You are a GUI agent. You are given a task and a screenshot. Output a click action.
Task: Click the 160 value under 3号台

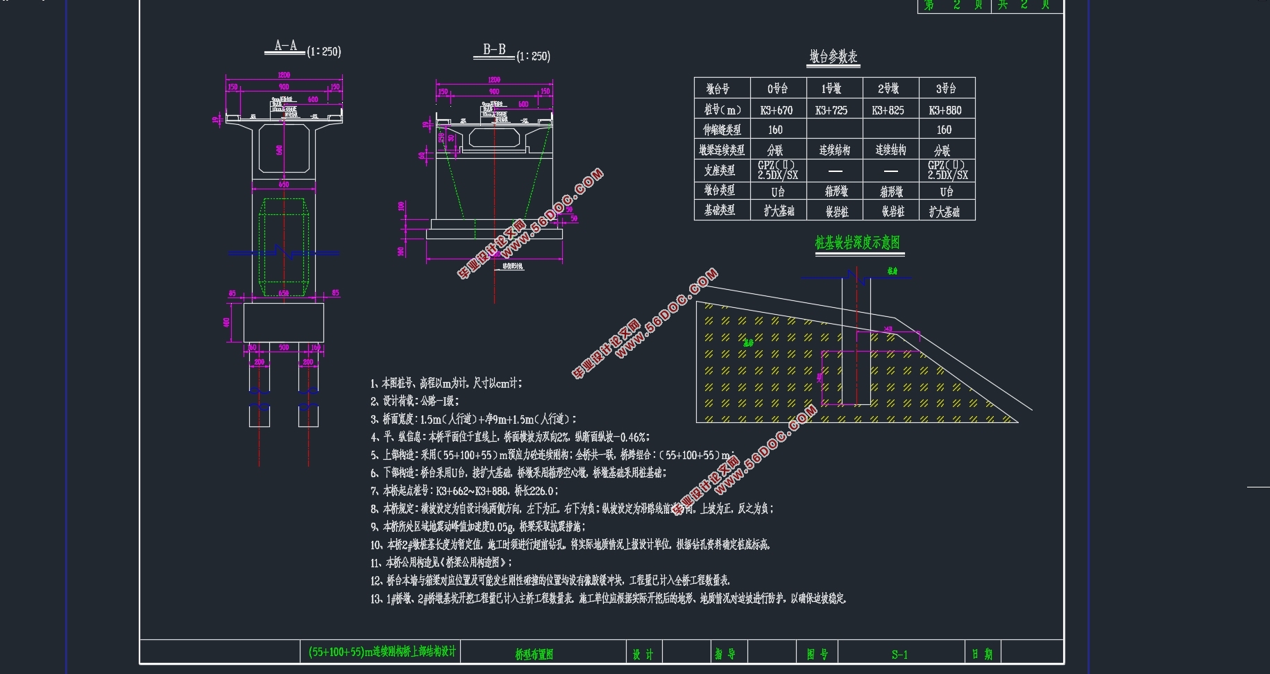(x=944, y=130)
